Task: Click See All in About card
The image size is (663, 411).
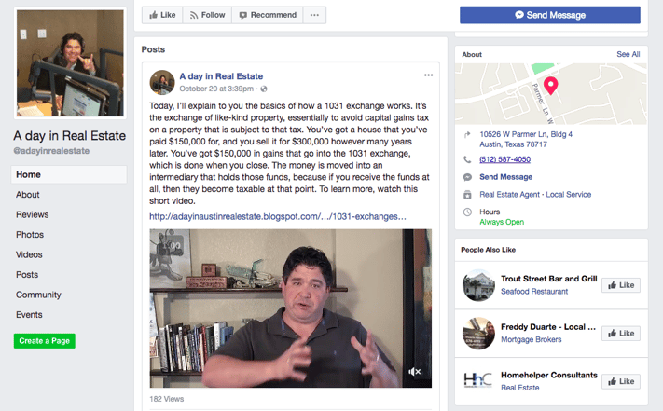Action: pos(628,54)
